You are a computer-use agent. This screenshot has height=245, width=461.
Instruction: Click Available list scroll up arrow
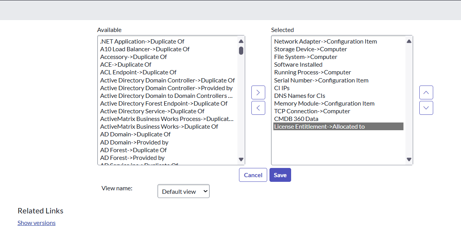coord(241,41)
